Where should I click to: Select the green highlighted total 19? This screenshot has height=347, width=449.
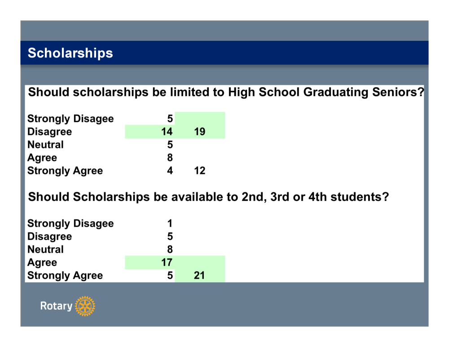[x=199, y=132]
